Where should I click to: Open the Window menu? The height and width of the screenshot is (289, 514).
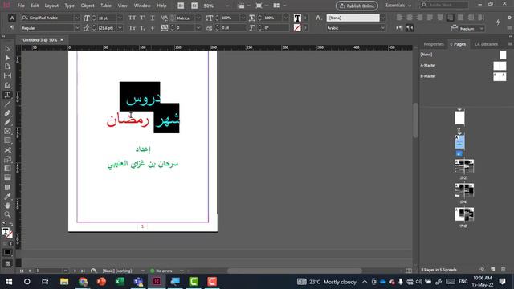click(x=142, y=6)
